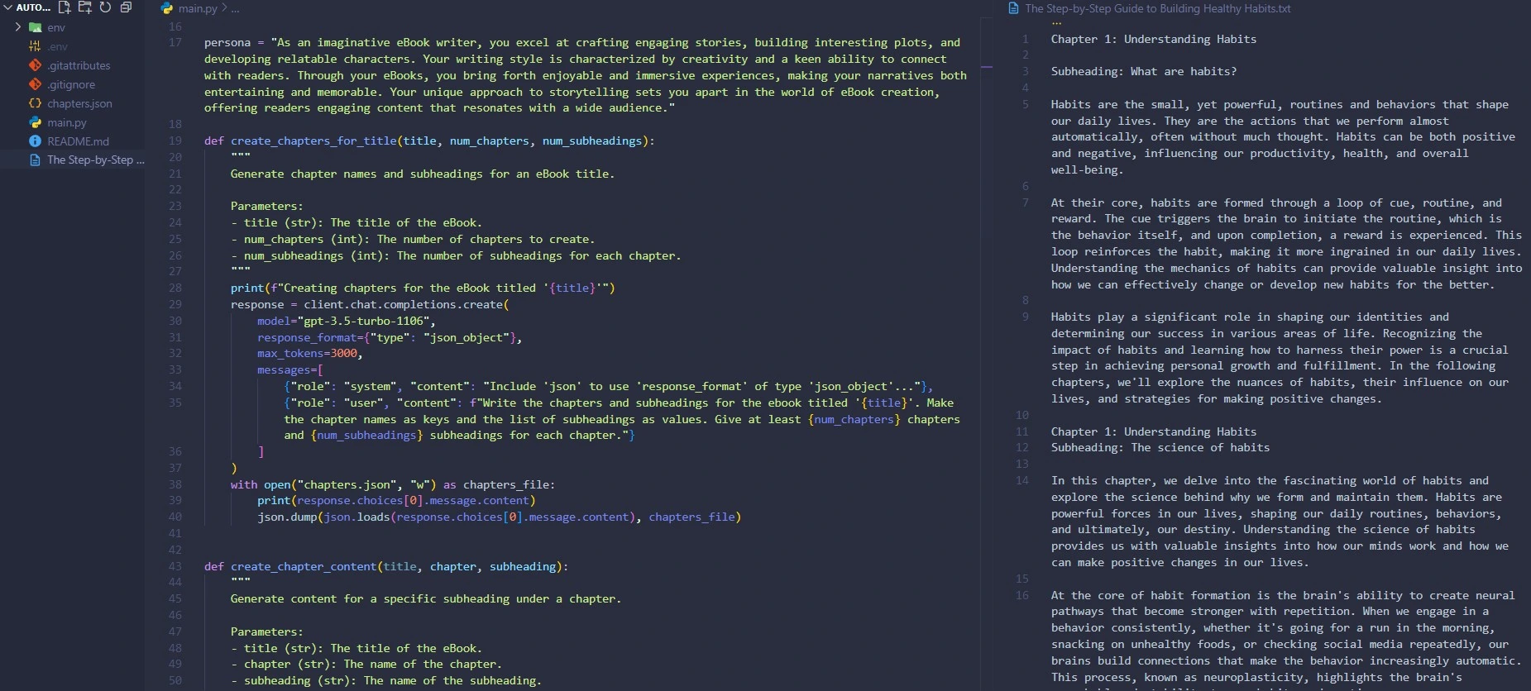Screen dimensions: 1531x691
Task: Open breadcrumb ellipsis after main.py
Action: pos(236,8)
